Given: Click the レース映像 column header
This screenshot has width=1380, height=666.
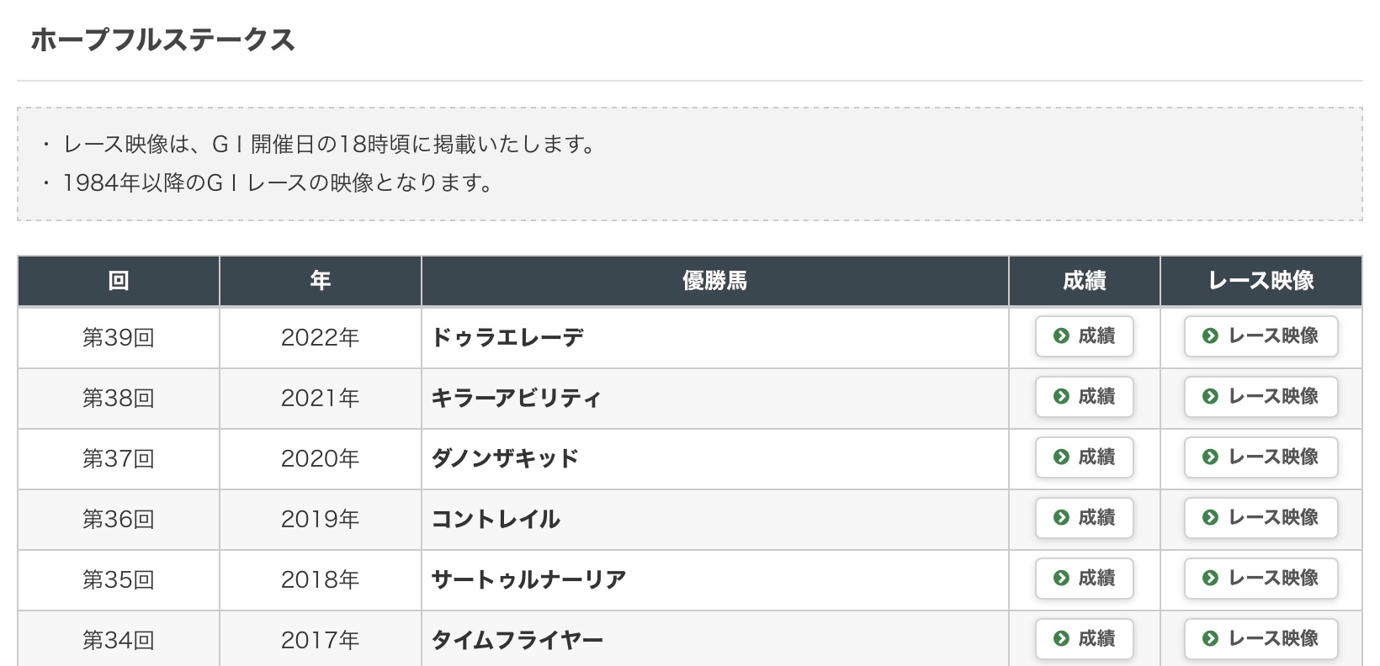Looking at the screenshot, I should 1261,281.
